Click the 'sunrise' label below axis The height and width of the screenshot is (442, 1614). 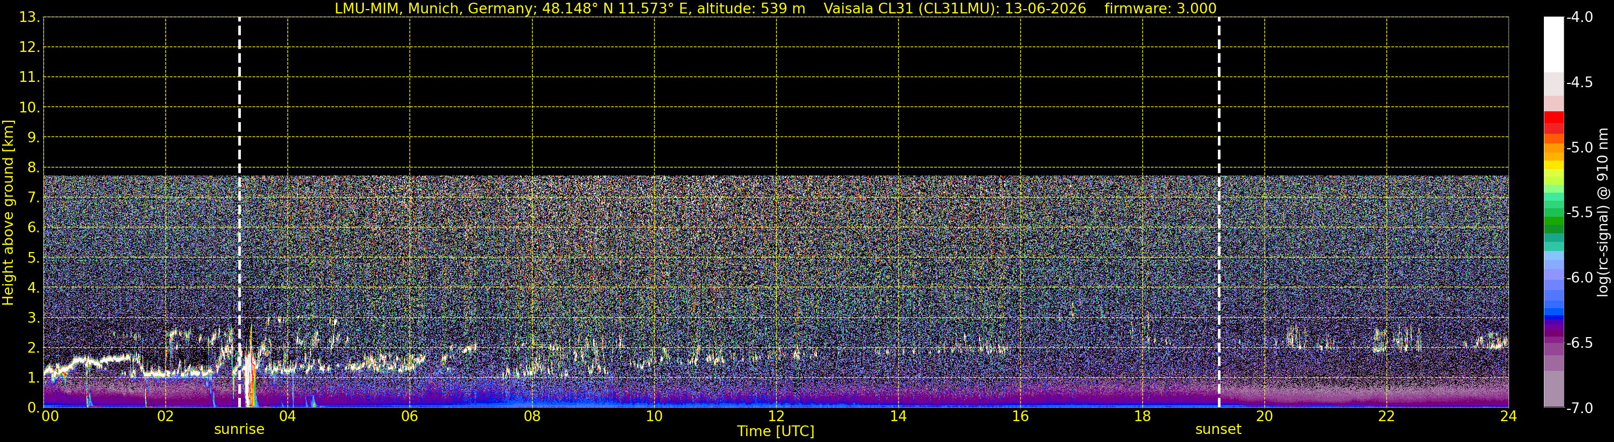coord(239,430)
